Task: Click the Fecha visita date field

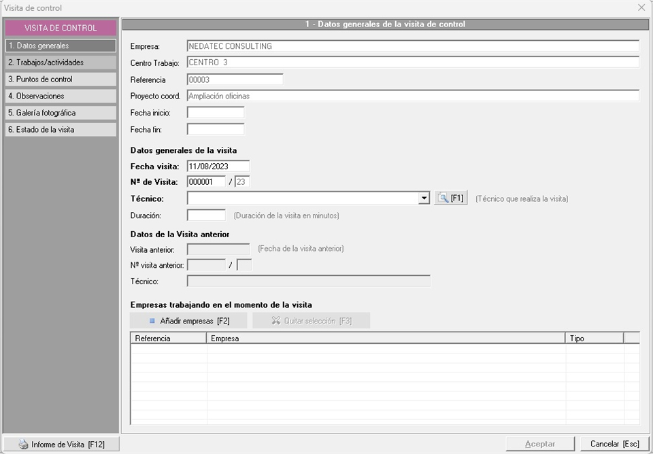Action: 218,166
